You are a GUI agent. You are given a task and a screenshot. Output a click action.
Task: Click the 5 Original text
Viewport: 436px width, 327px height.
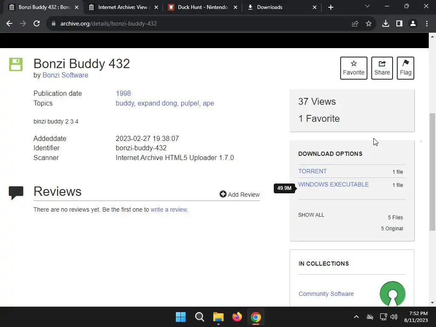pyautogui.click(x=392, y=229)
